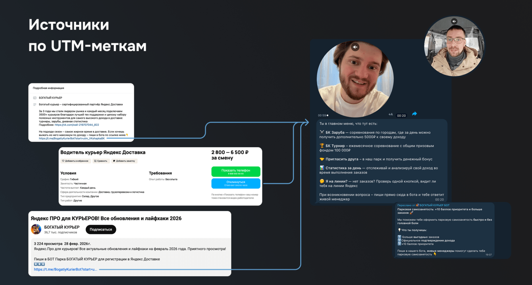Click the blue Откликнуться button
Image resolution: width=532 pixels, height=285 pixels.
pyautogui.click(x=236, y=183)
